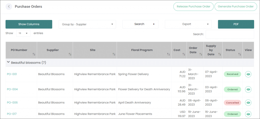
Task: Open the PO-017 link
Action: coord(12,114)
